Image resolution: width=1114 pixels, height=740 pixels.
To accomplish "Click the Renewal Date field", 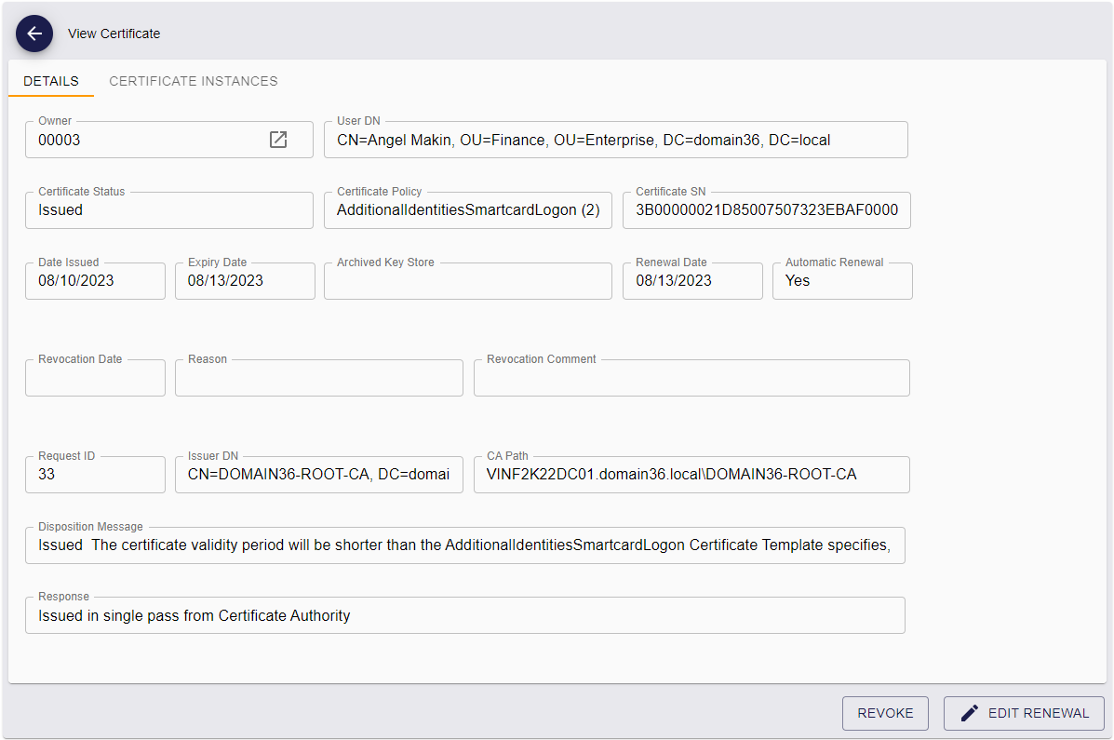I will coord(691,281).
